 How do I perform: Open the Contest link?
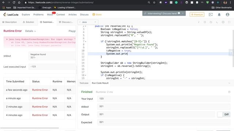[x=61, y=15]
